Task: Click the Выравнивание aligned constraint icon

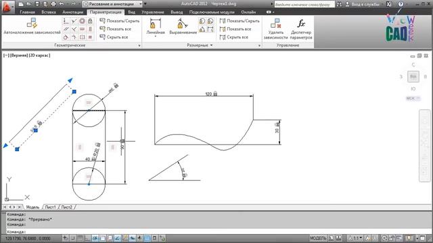Action: pos(183,24)
